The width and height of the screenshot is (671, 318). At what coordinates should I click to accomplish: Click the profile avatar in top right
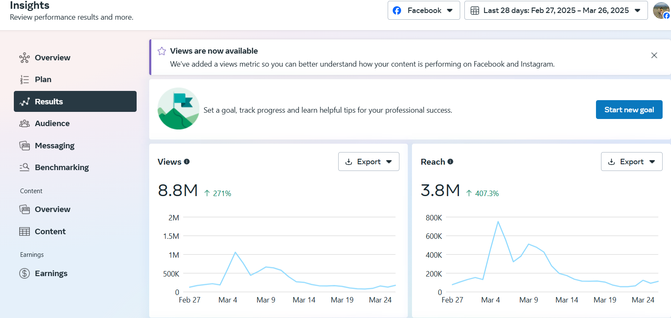coord(661,10)
